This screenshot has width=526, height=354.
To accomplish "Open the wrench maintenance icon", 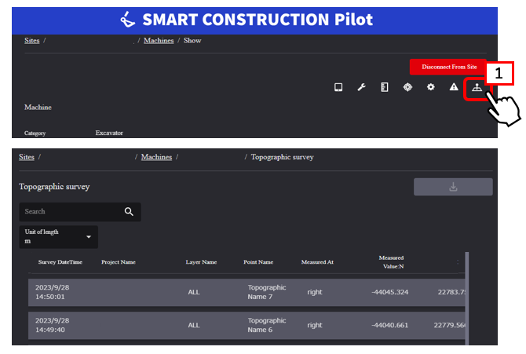I will click(x=361, y=87).
